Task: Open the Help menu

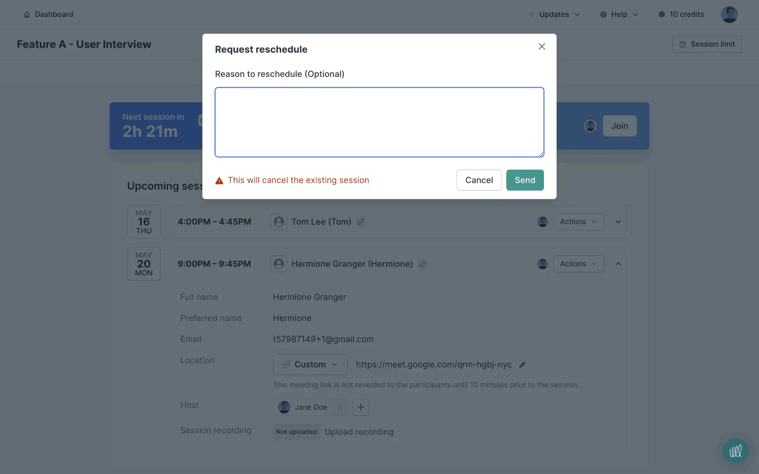Action: 619,15
